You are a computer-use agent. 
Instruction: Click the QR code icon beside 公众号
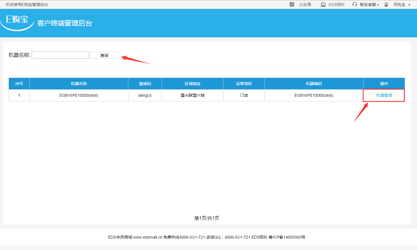[292, 5]
